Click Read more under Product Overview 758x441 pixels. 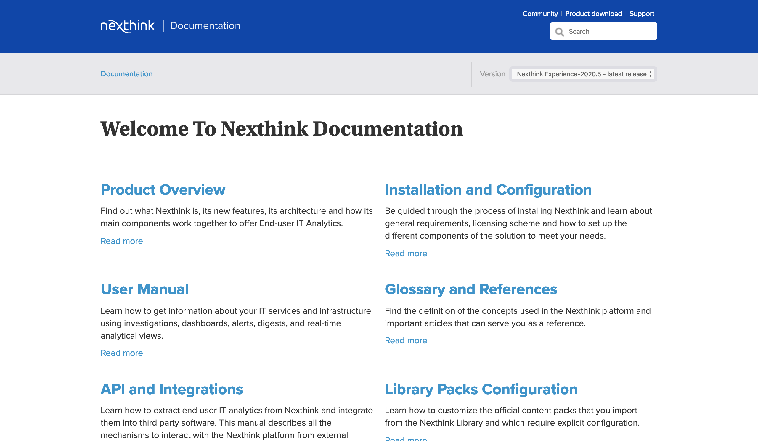[x=121, y=241]
